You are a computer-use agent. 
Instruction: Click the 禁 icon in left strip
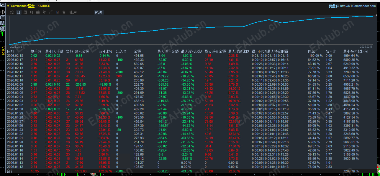[3, 23]
